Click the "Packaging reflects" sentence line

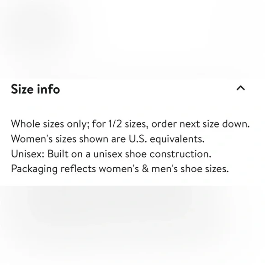(x=120, y=169)
